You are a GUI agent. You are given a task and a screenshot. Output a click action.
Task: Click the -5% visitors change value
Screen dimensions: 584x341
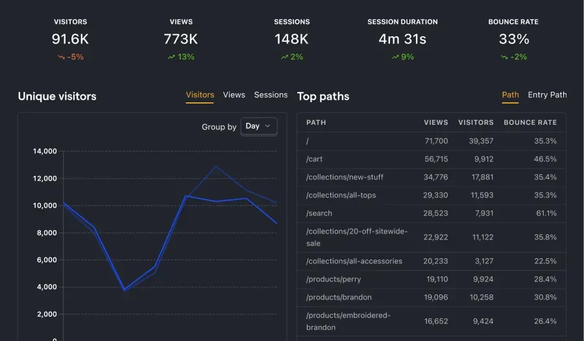(75, 57)
